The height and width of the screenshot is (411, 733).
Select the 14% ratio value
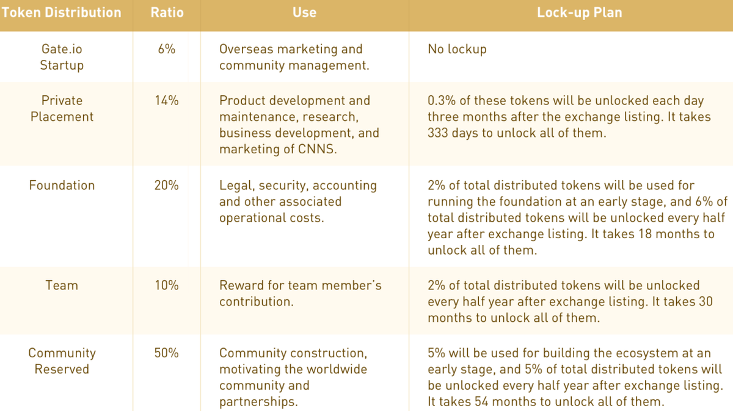tap(166, 101)
